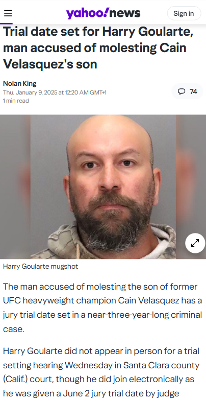Click the purple indicator bar beneath the menu icon
Screen dimensions: 206x401
point(7,24)
